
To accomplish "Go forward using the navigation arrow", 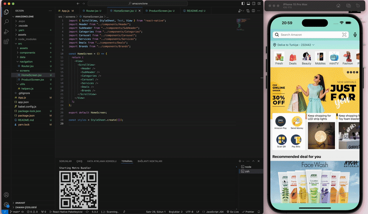I will point(84,4).
